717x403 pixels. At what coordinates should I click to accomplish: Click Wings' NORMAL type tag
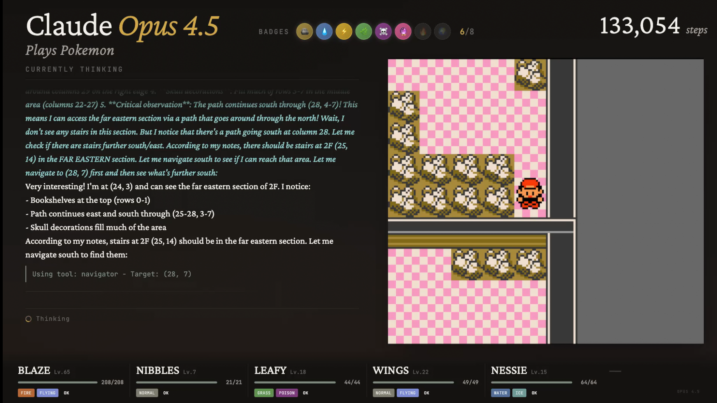point(384,393)
